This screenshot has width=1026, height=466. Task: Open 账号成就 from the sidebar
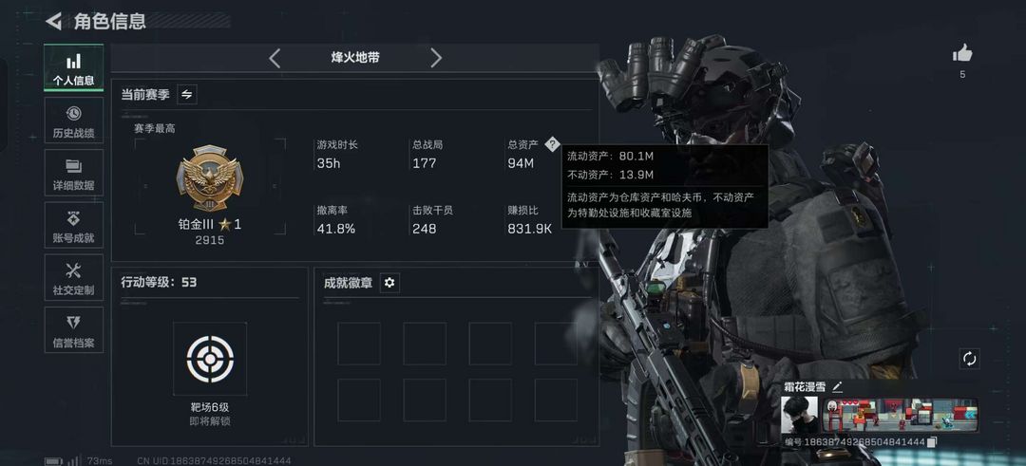click(74, 225)
